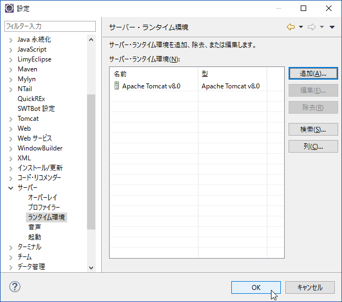
Task: Click the フィルター入力 filter field
Action: 50,26
